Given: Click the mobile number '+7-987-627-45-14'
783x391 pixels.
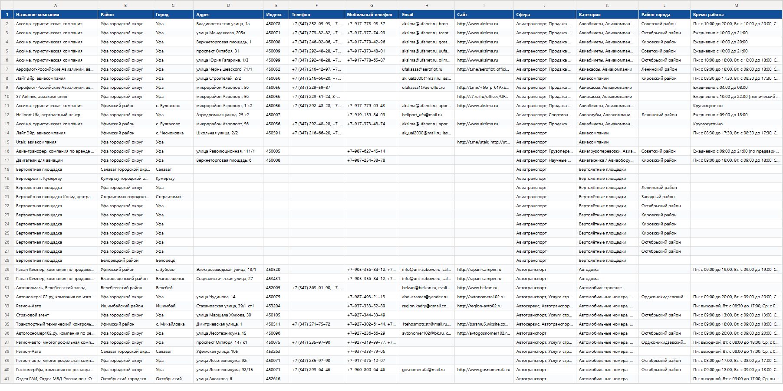Looking at the screenshot, I should point(372,151).
